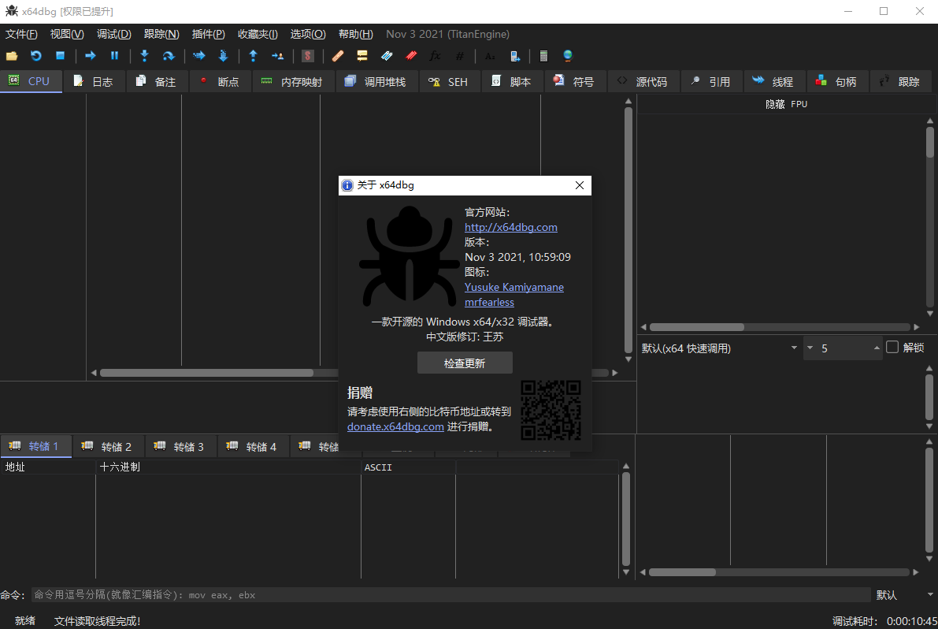Viewport: 938px width, 629px height.
Task: Click the trace into dotted arrow icon
Action: coord(198,56)
